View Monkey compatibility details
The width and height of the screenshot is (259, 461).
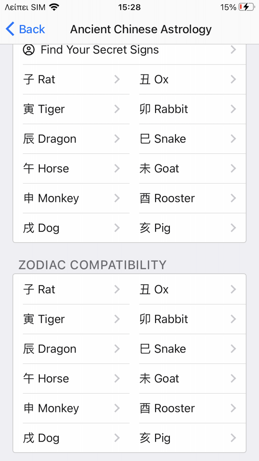pyautogui.click(x=67, y=408)
